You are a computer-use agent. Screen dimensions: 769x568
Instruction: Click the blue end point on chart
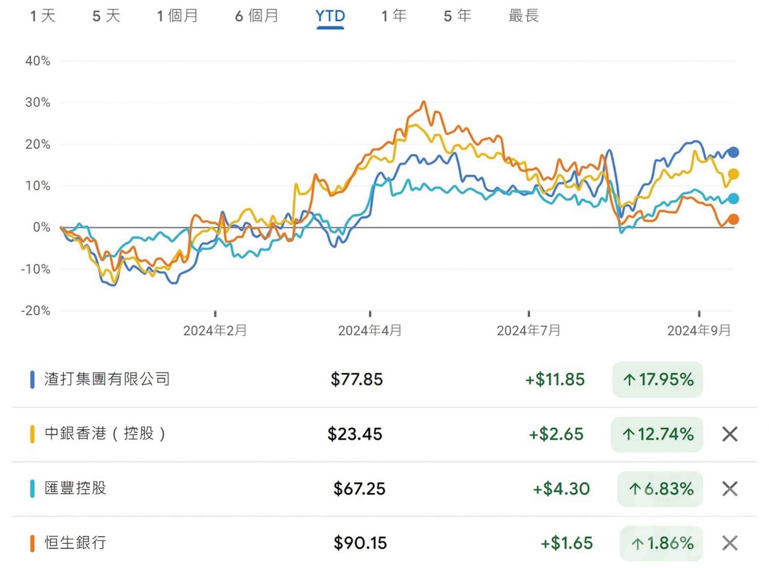coord(733,152)
